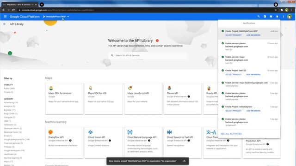Image resolution: width=296 pixels, height=166 pixels.
Task: Select the API Library browser tab
Action: point(19,5)
